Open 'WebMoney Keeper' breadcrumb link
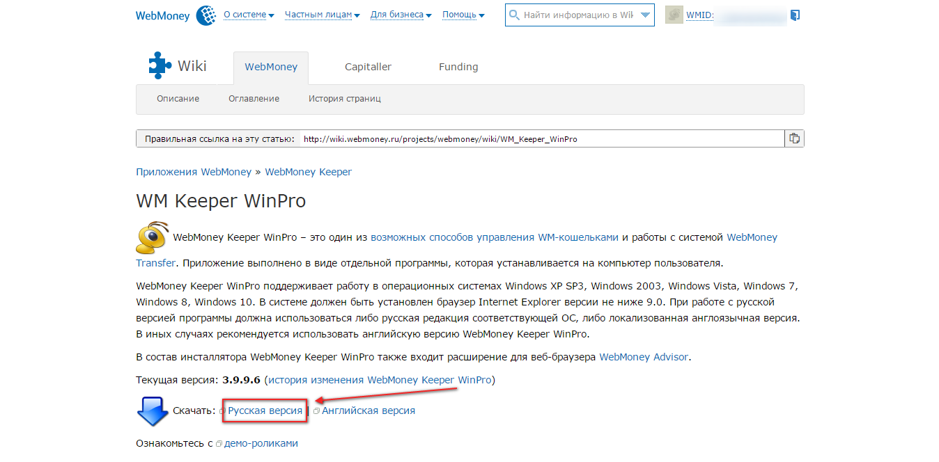 [x=309, y=172]
